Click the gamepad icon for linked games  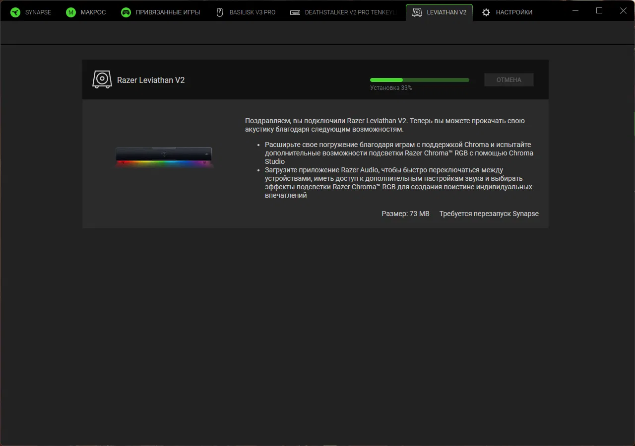126,12
